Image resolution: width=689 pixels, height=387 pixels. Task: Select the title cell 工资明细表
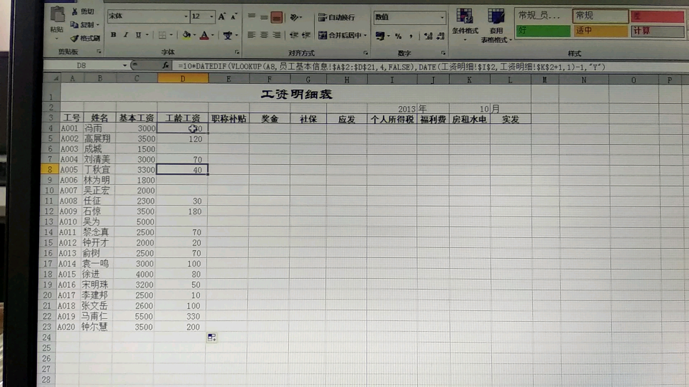click(296, 94)
